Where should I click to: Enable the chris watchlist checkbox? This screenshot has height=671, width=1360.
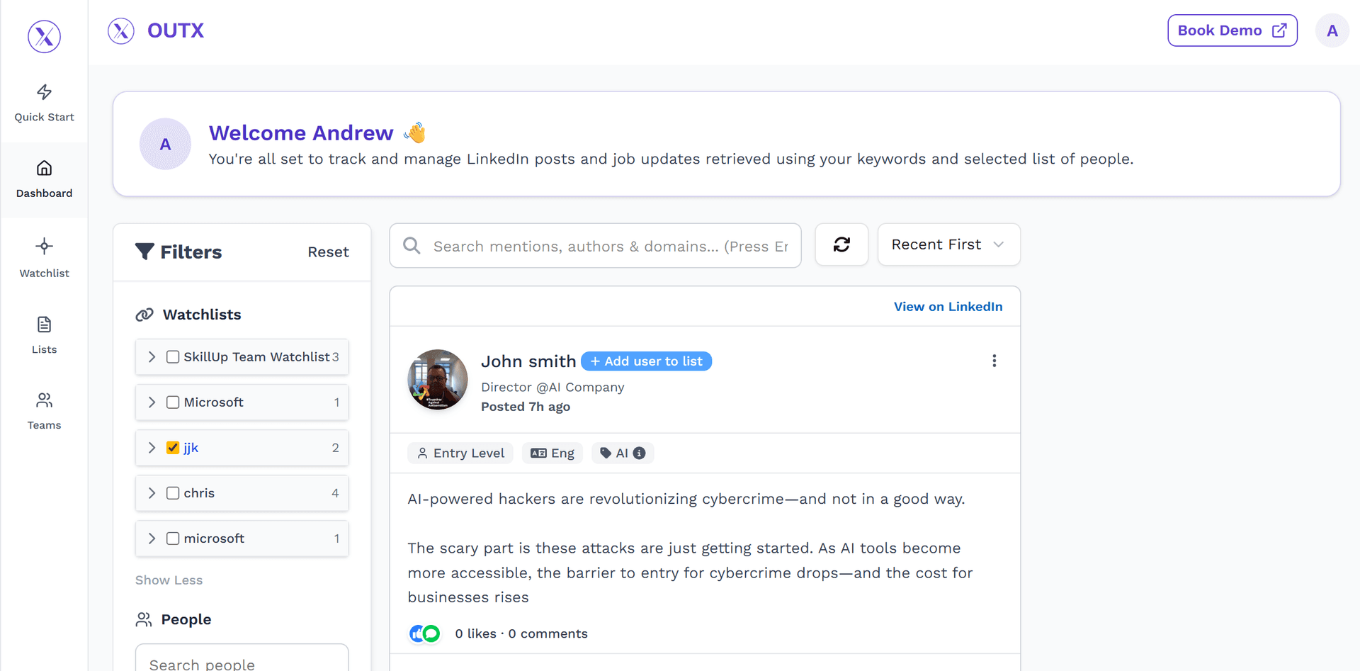coord(173,492)
